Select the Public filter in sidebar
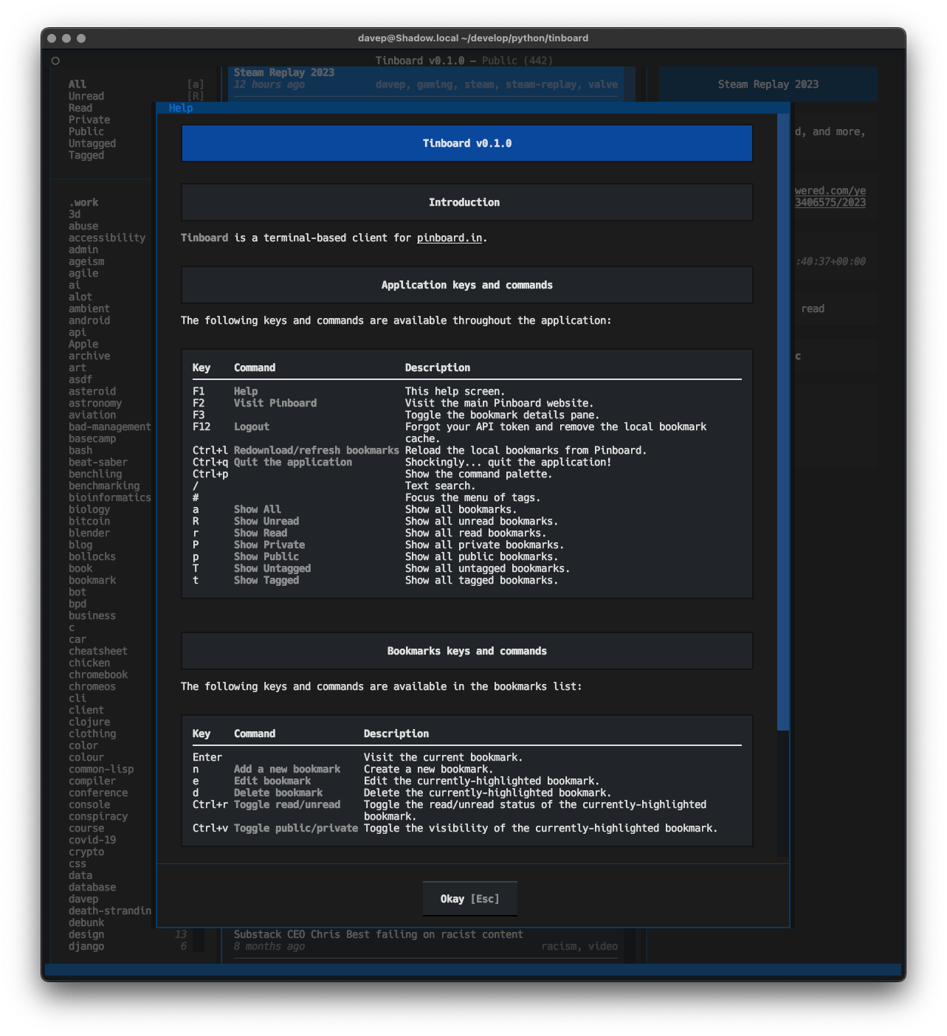The width and height of the screenshot is (947, 1036). pos(86,131)
